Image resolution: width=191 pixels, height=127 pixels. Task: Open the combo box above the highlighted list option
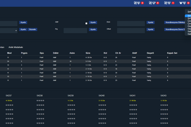[188, 12]
